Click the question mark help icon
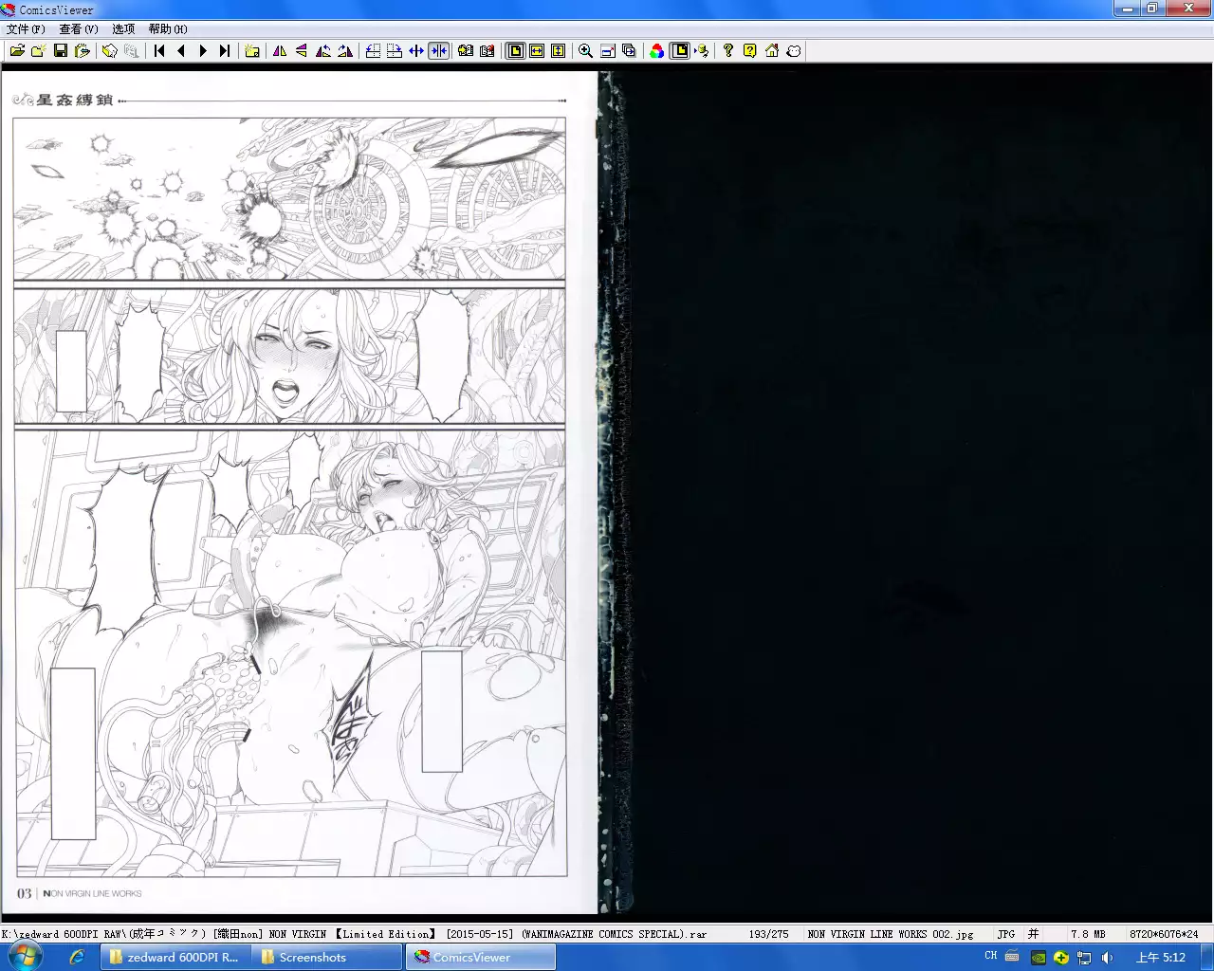The height and width of the screenshot is (971, 1214). tap(727, 51)
